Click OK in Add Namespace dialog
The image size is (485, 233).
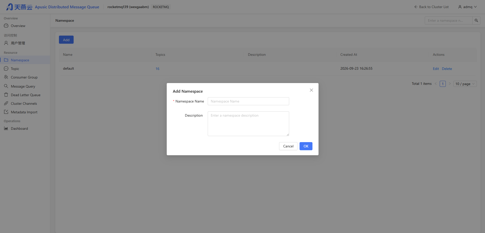[306, 146]
